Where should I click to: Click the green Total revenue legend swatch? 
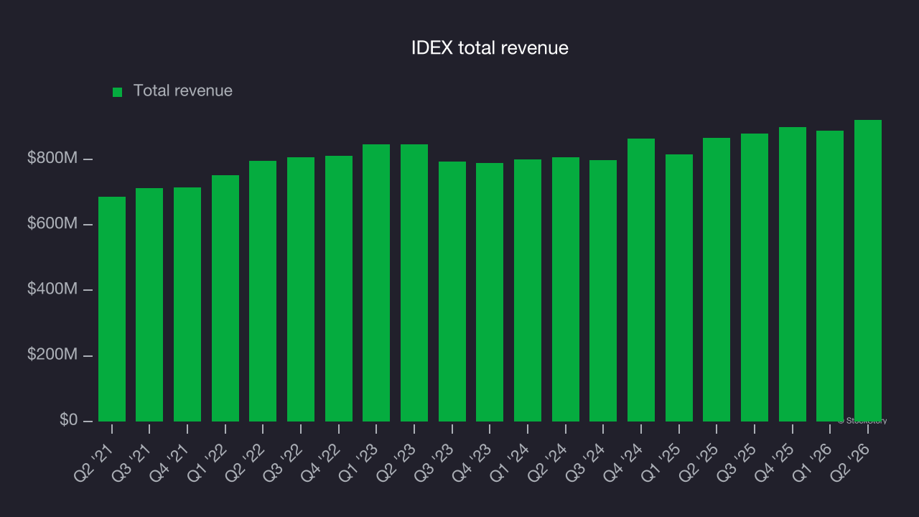tap(118, 92)
